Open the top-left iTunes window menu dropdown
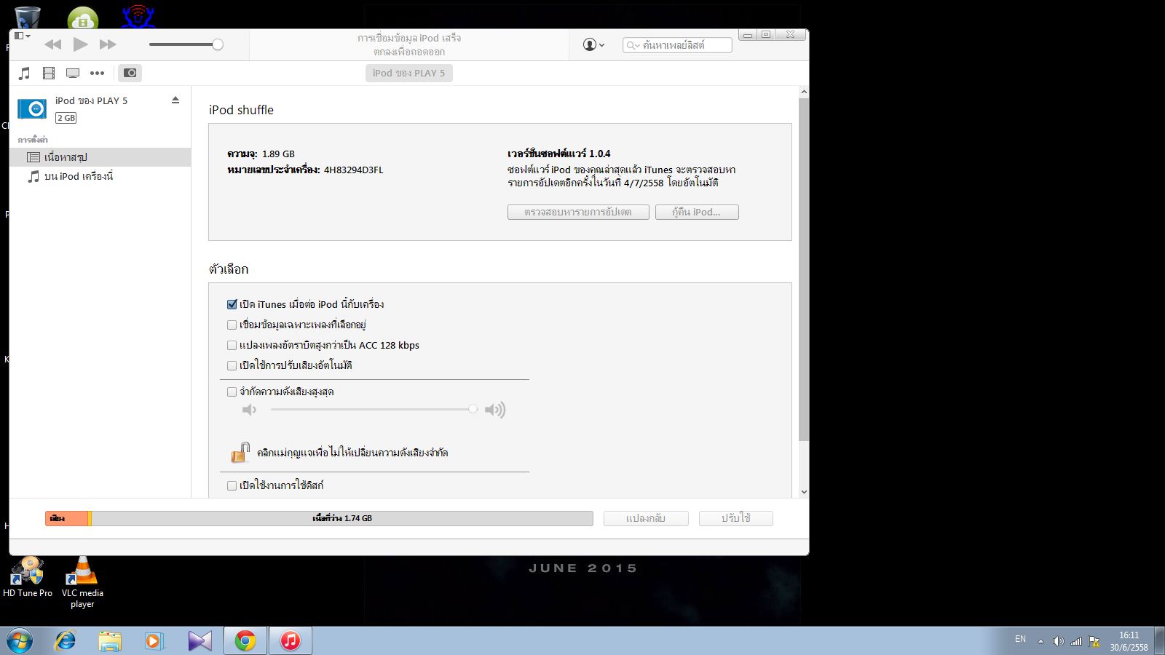This screenshot has height=655, width=1165. point(23,36)
